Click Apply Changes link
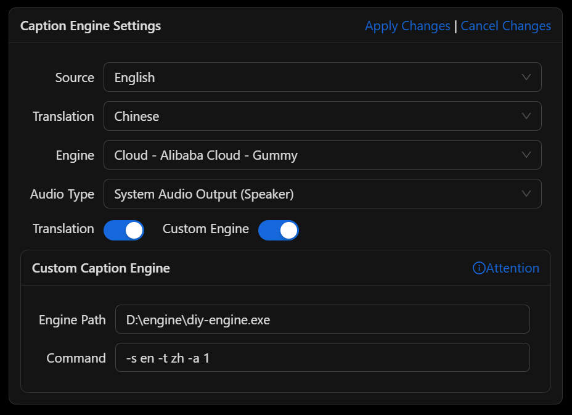This screenshot has width=572, height=415. (407, 26)
